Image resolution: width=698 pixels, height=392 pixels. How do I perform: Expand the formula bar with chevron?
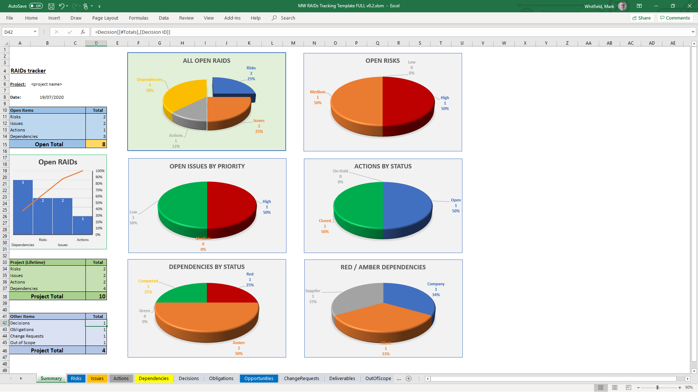point(693,32)
